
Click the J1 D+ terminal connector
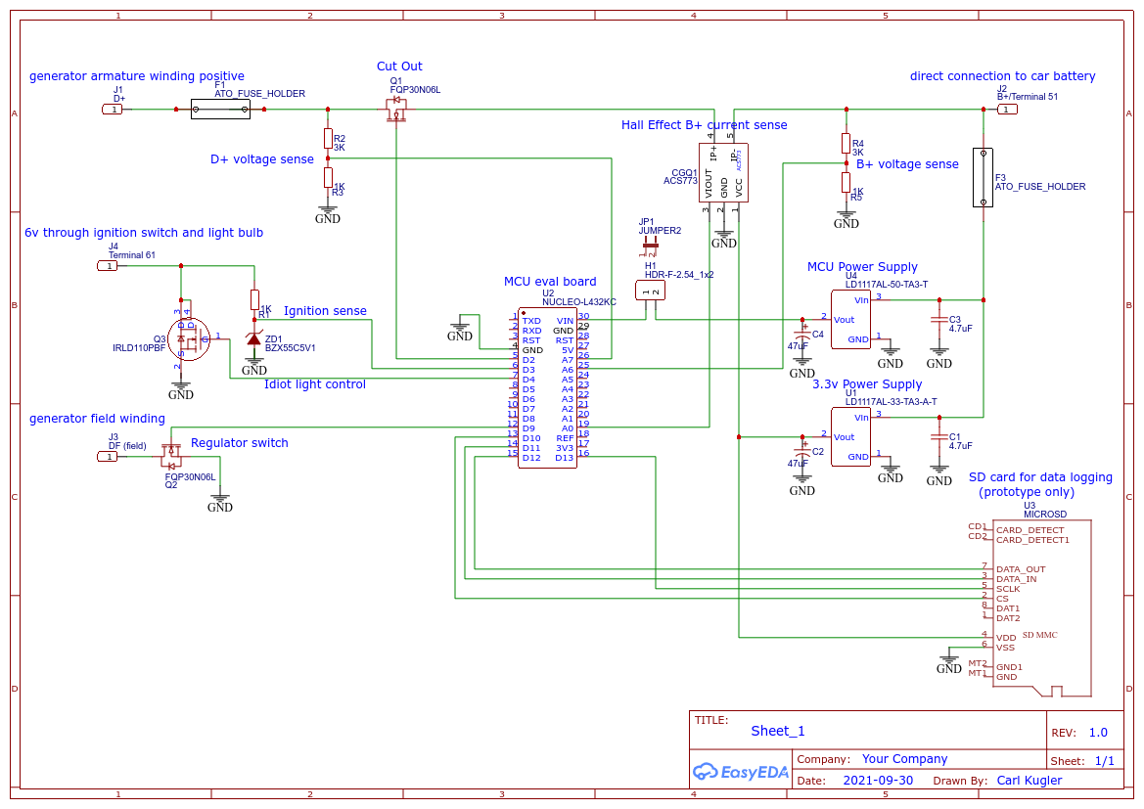click(113, 110)
